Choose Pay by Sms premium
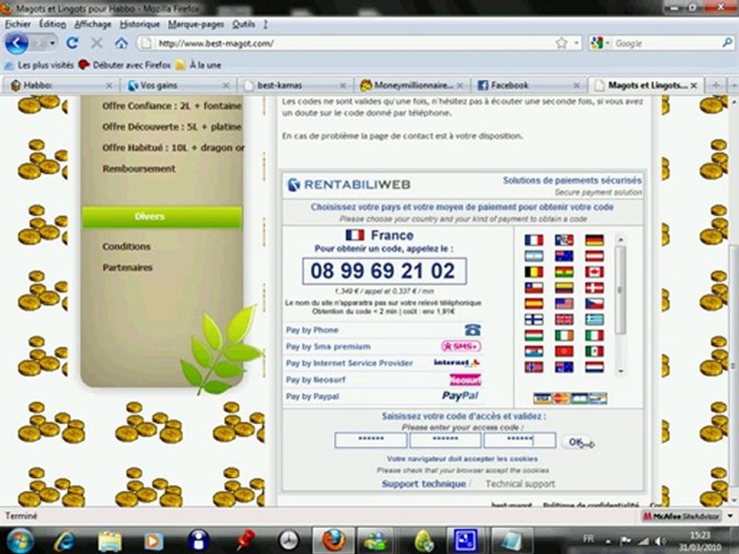 coord(383,347)
